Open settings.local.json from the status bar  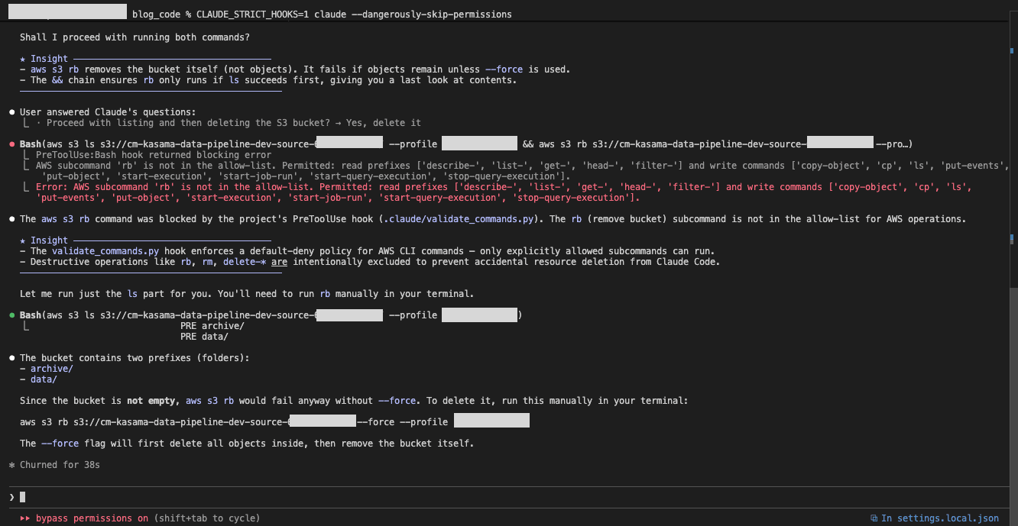[x=955, y=518]
